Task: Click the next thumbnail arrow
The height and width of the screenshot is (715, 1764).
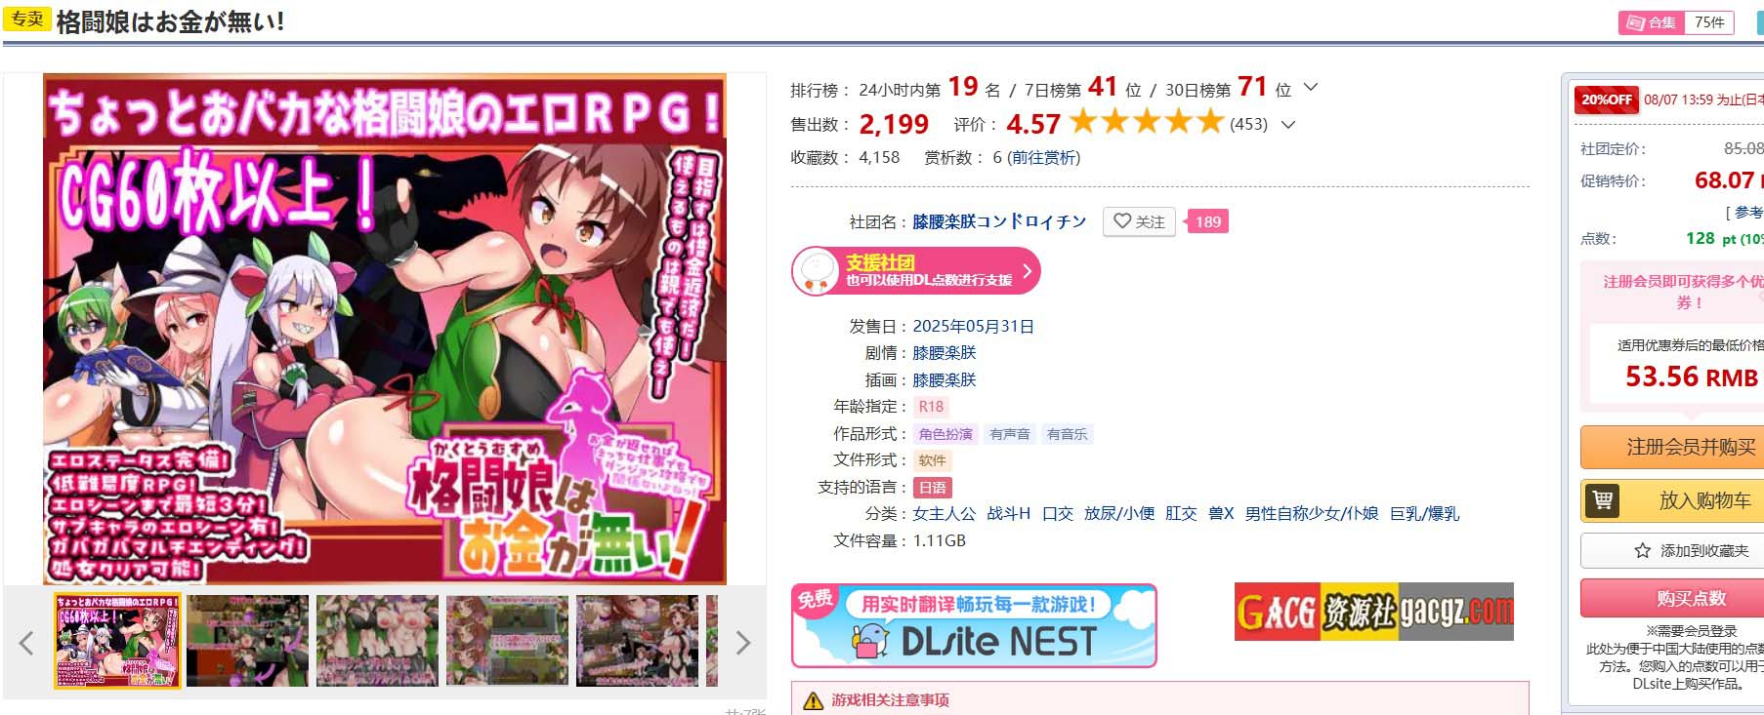Action: pyautogui.click(x=742, y=642)
